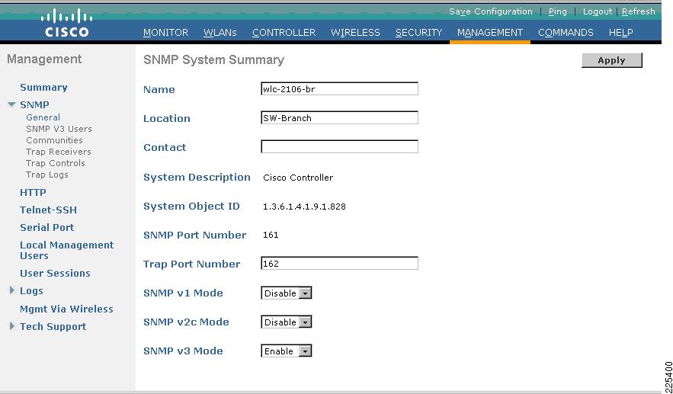Click the Logout link
The height and width of the screenshot is (394, 673).
597,11
